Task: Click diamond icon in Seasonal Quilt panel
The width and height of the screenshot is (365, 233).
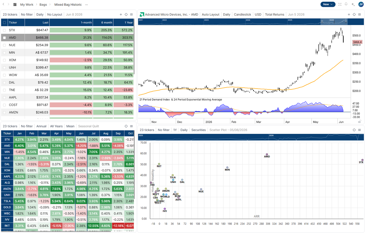Action: (126, 126)
